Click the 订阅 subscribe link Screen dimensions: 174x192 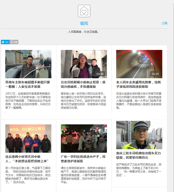pos(164,23)
